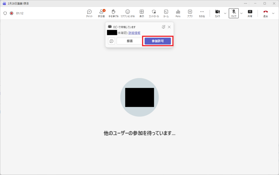Expand the microphone options dropdown arrow

click(x=241, y=13)
